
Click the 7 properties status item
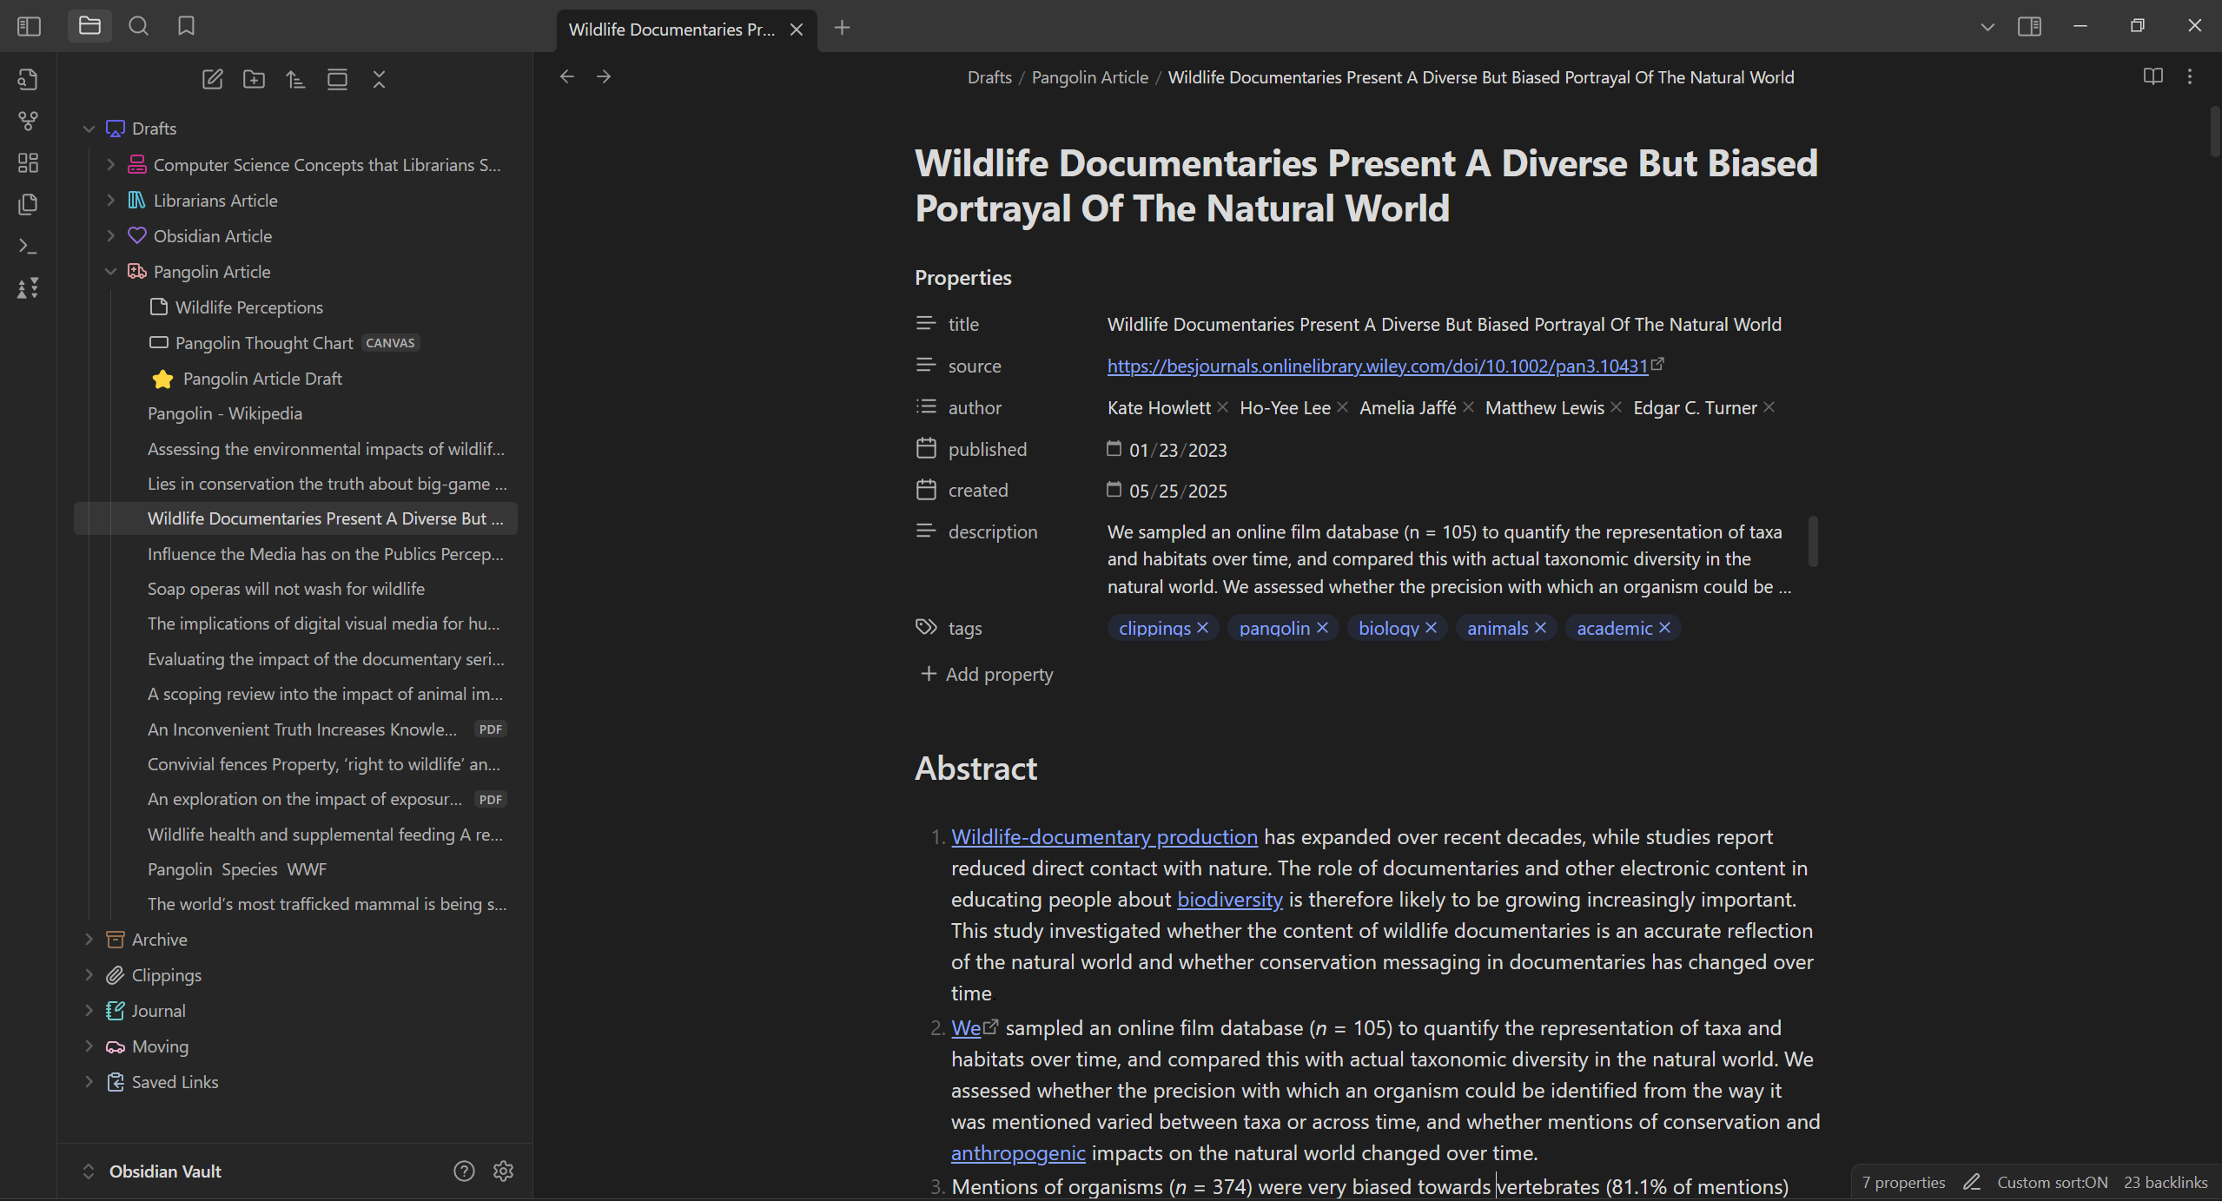pyautogui.click(x=1903, y=1182)
